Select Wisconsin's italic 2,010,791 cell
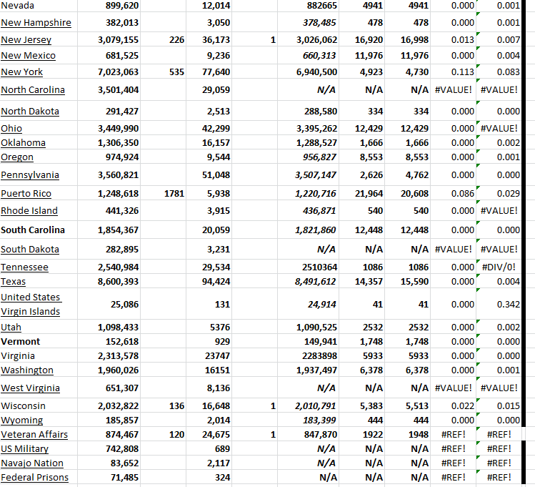 tap(316, 406)
